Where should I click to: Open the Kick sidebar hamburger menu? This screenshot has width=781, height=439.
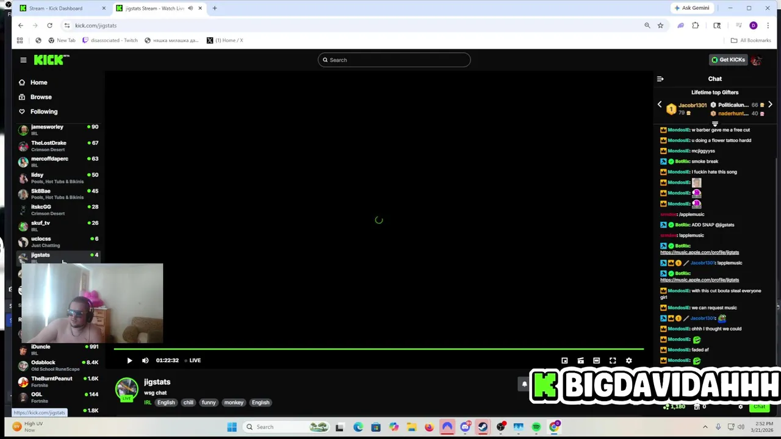pyautogui.click(x=23, y=60)
